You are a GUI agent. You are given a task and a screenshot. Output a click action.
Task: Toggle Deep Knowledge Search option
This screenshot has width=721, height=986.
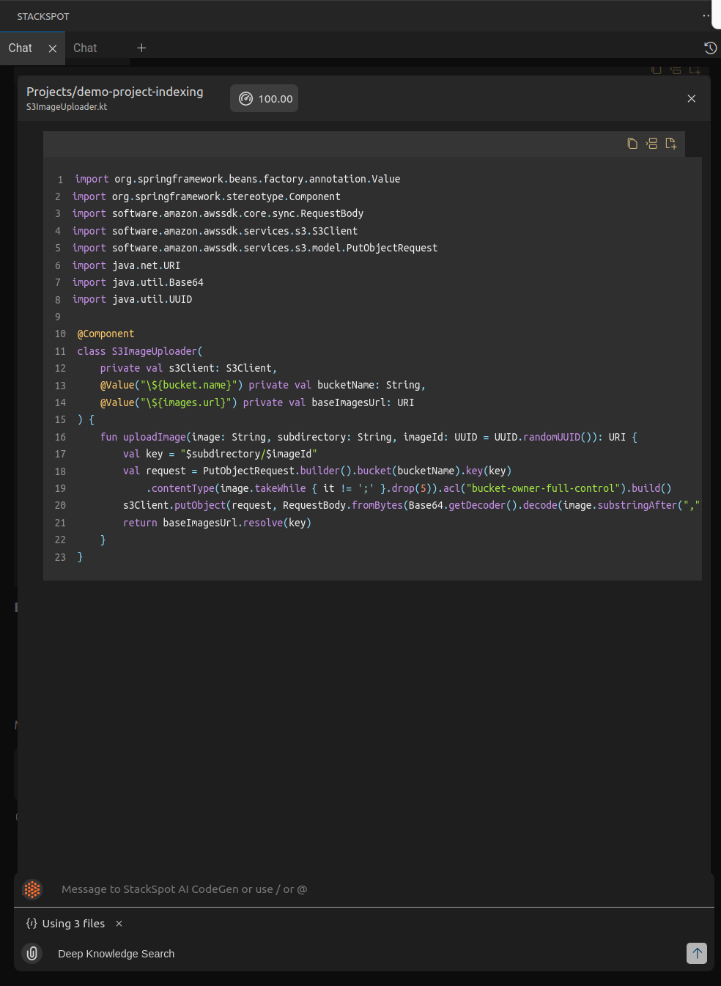tap(116, 954)
